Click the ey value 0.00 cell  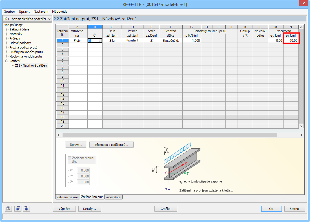(x=276, y=41)
